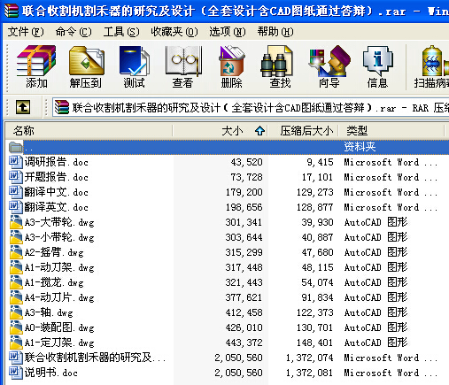Click size value 73,728
This screenshot has width=449, height=385.
coord(246,177)
